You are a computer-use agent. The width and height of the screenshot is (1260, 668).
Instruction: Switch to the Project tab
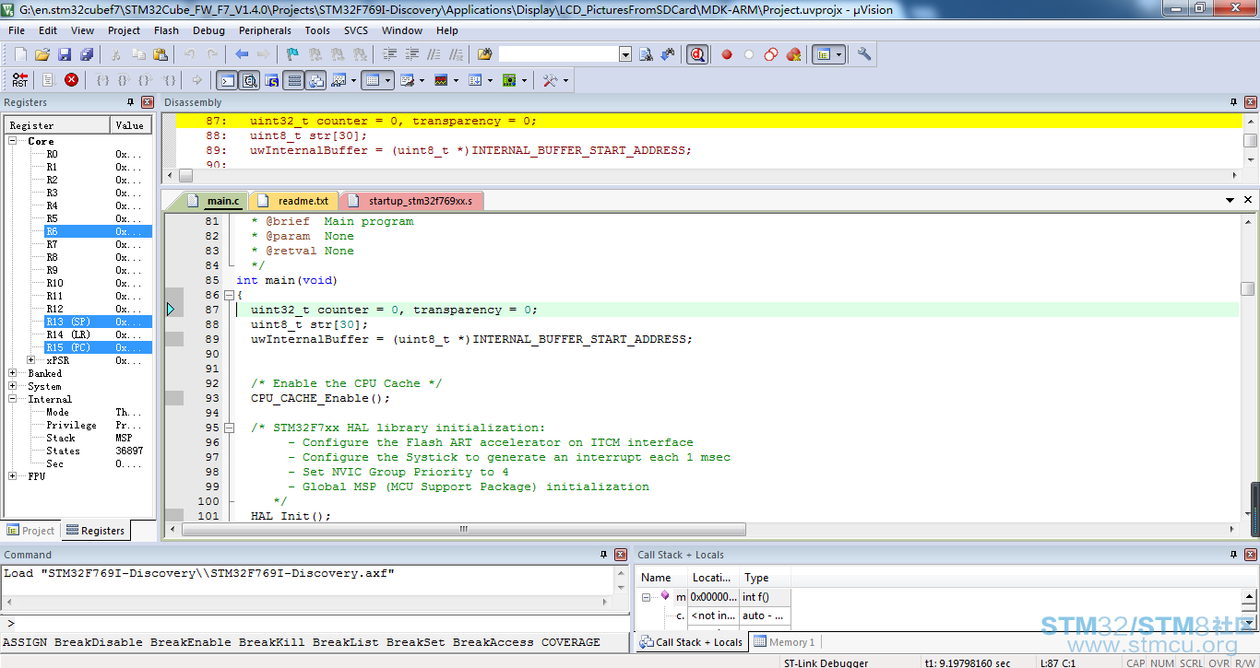click(30, 530)
